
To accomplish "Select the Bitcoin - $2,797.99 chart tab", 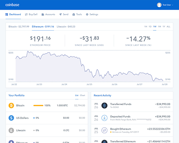I will pos(19,26).
